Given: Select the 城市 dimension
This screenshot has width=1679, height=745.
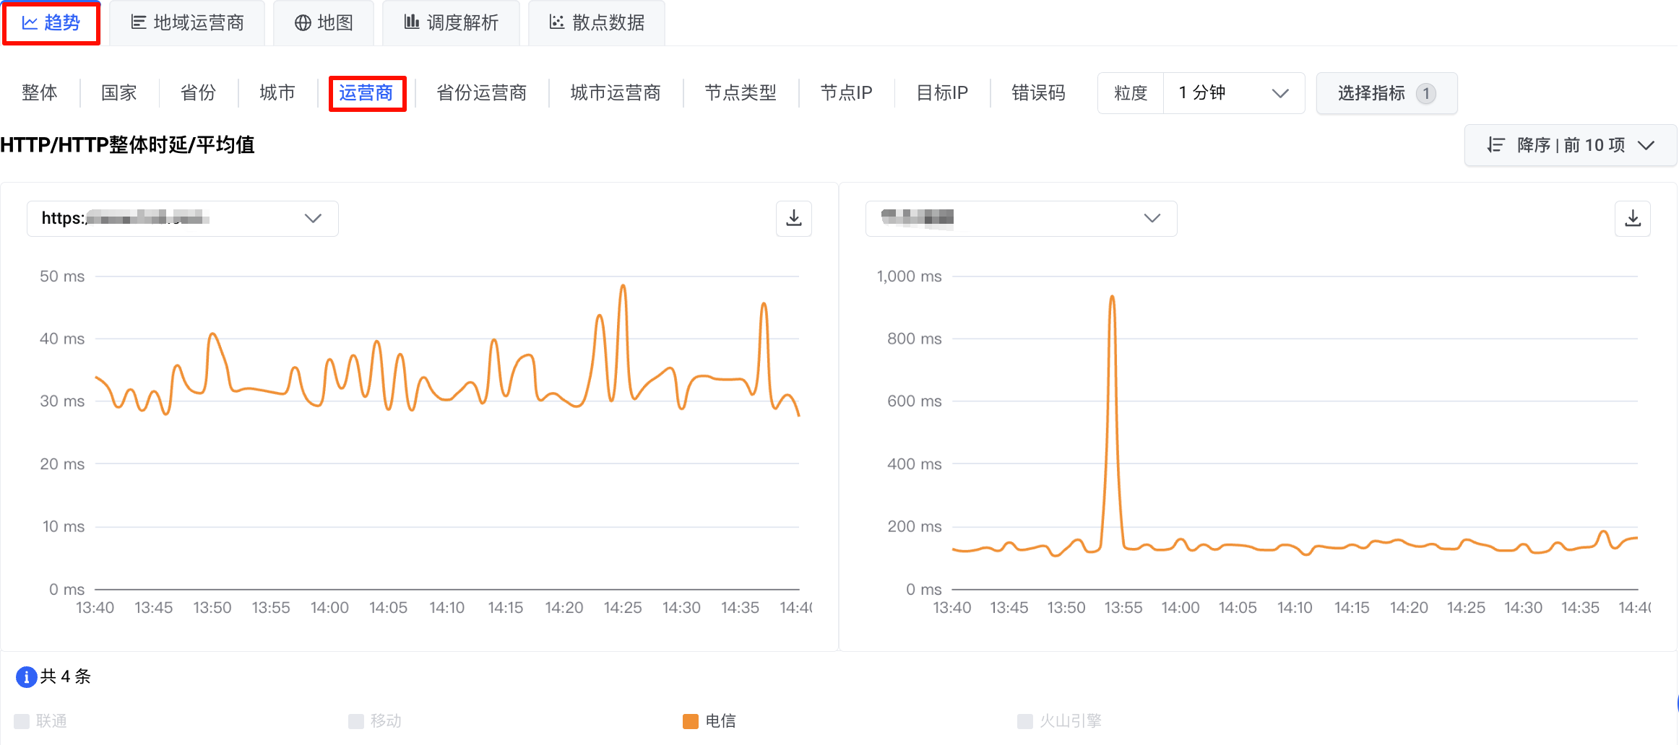Looking at the screenshot, I should pyautogui.click(x=277, y=93).
